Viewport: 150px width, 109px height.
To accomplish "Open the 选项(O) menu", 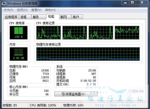I will click(x=22, y=10).
